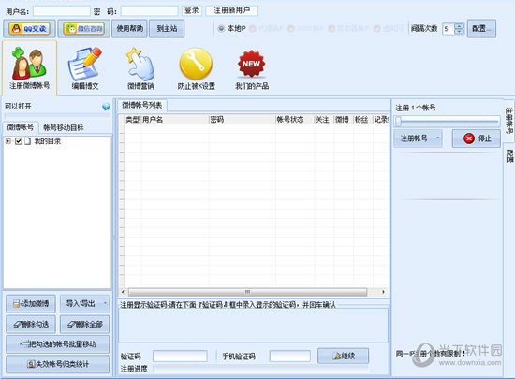The width and height of the screenshot is (515, 379).
Task: Click the 配置... button
Action: tap(481, 29)
